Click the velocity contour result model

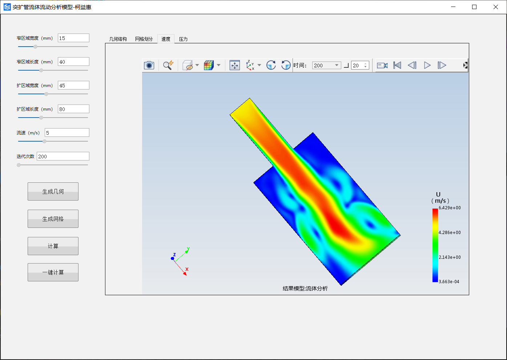point(315,191)
